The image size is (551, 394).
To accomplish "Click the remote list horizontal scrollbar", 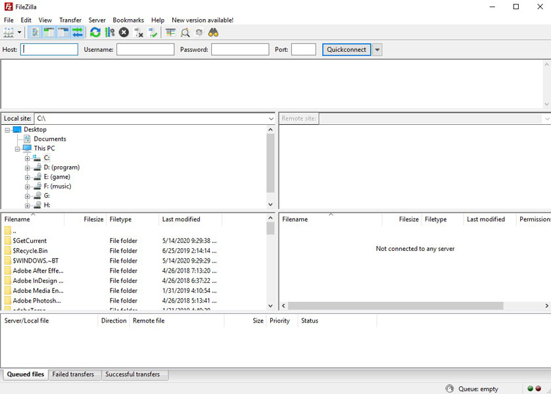I will coord(396,306).
